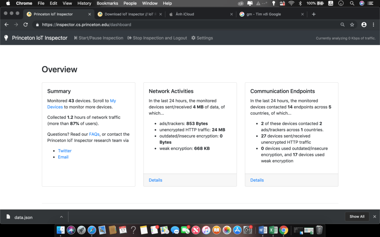The width and height of the screenshot is (380, 237).
Task: Open Notification Center list icon
Action: [370, 3]
